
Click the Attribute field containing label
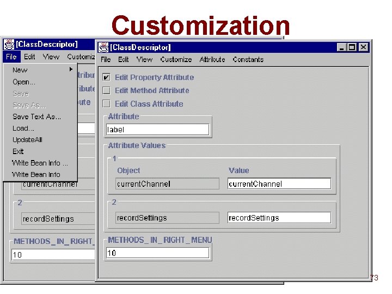point(157,130)
